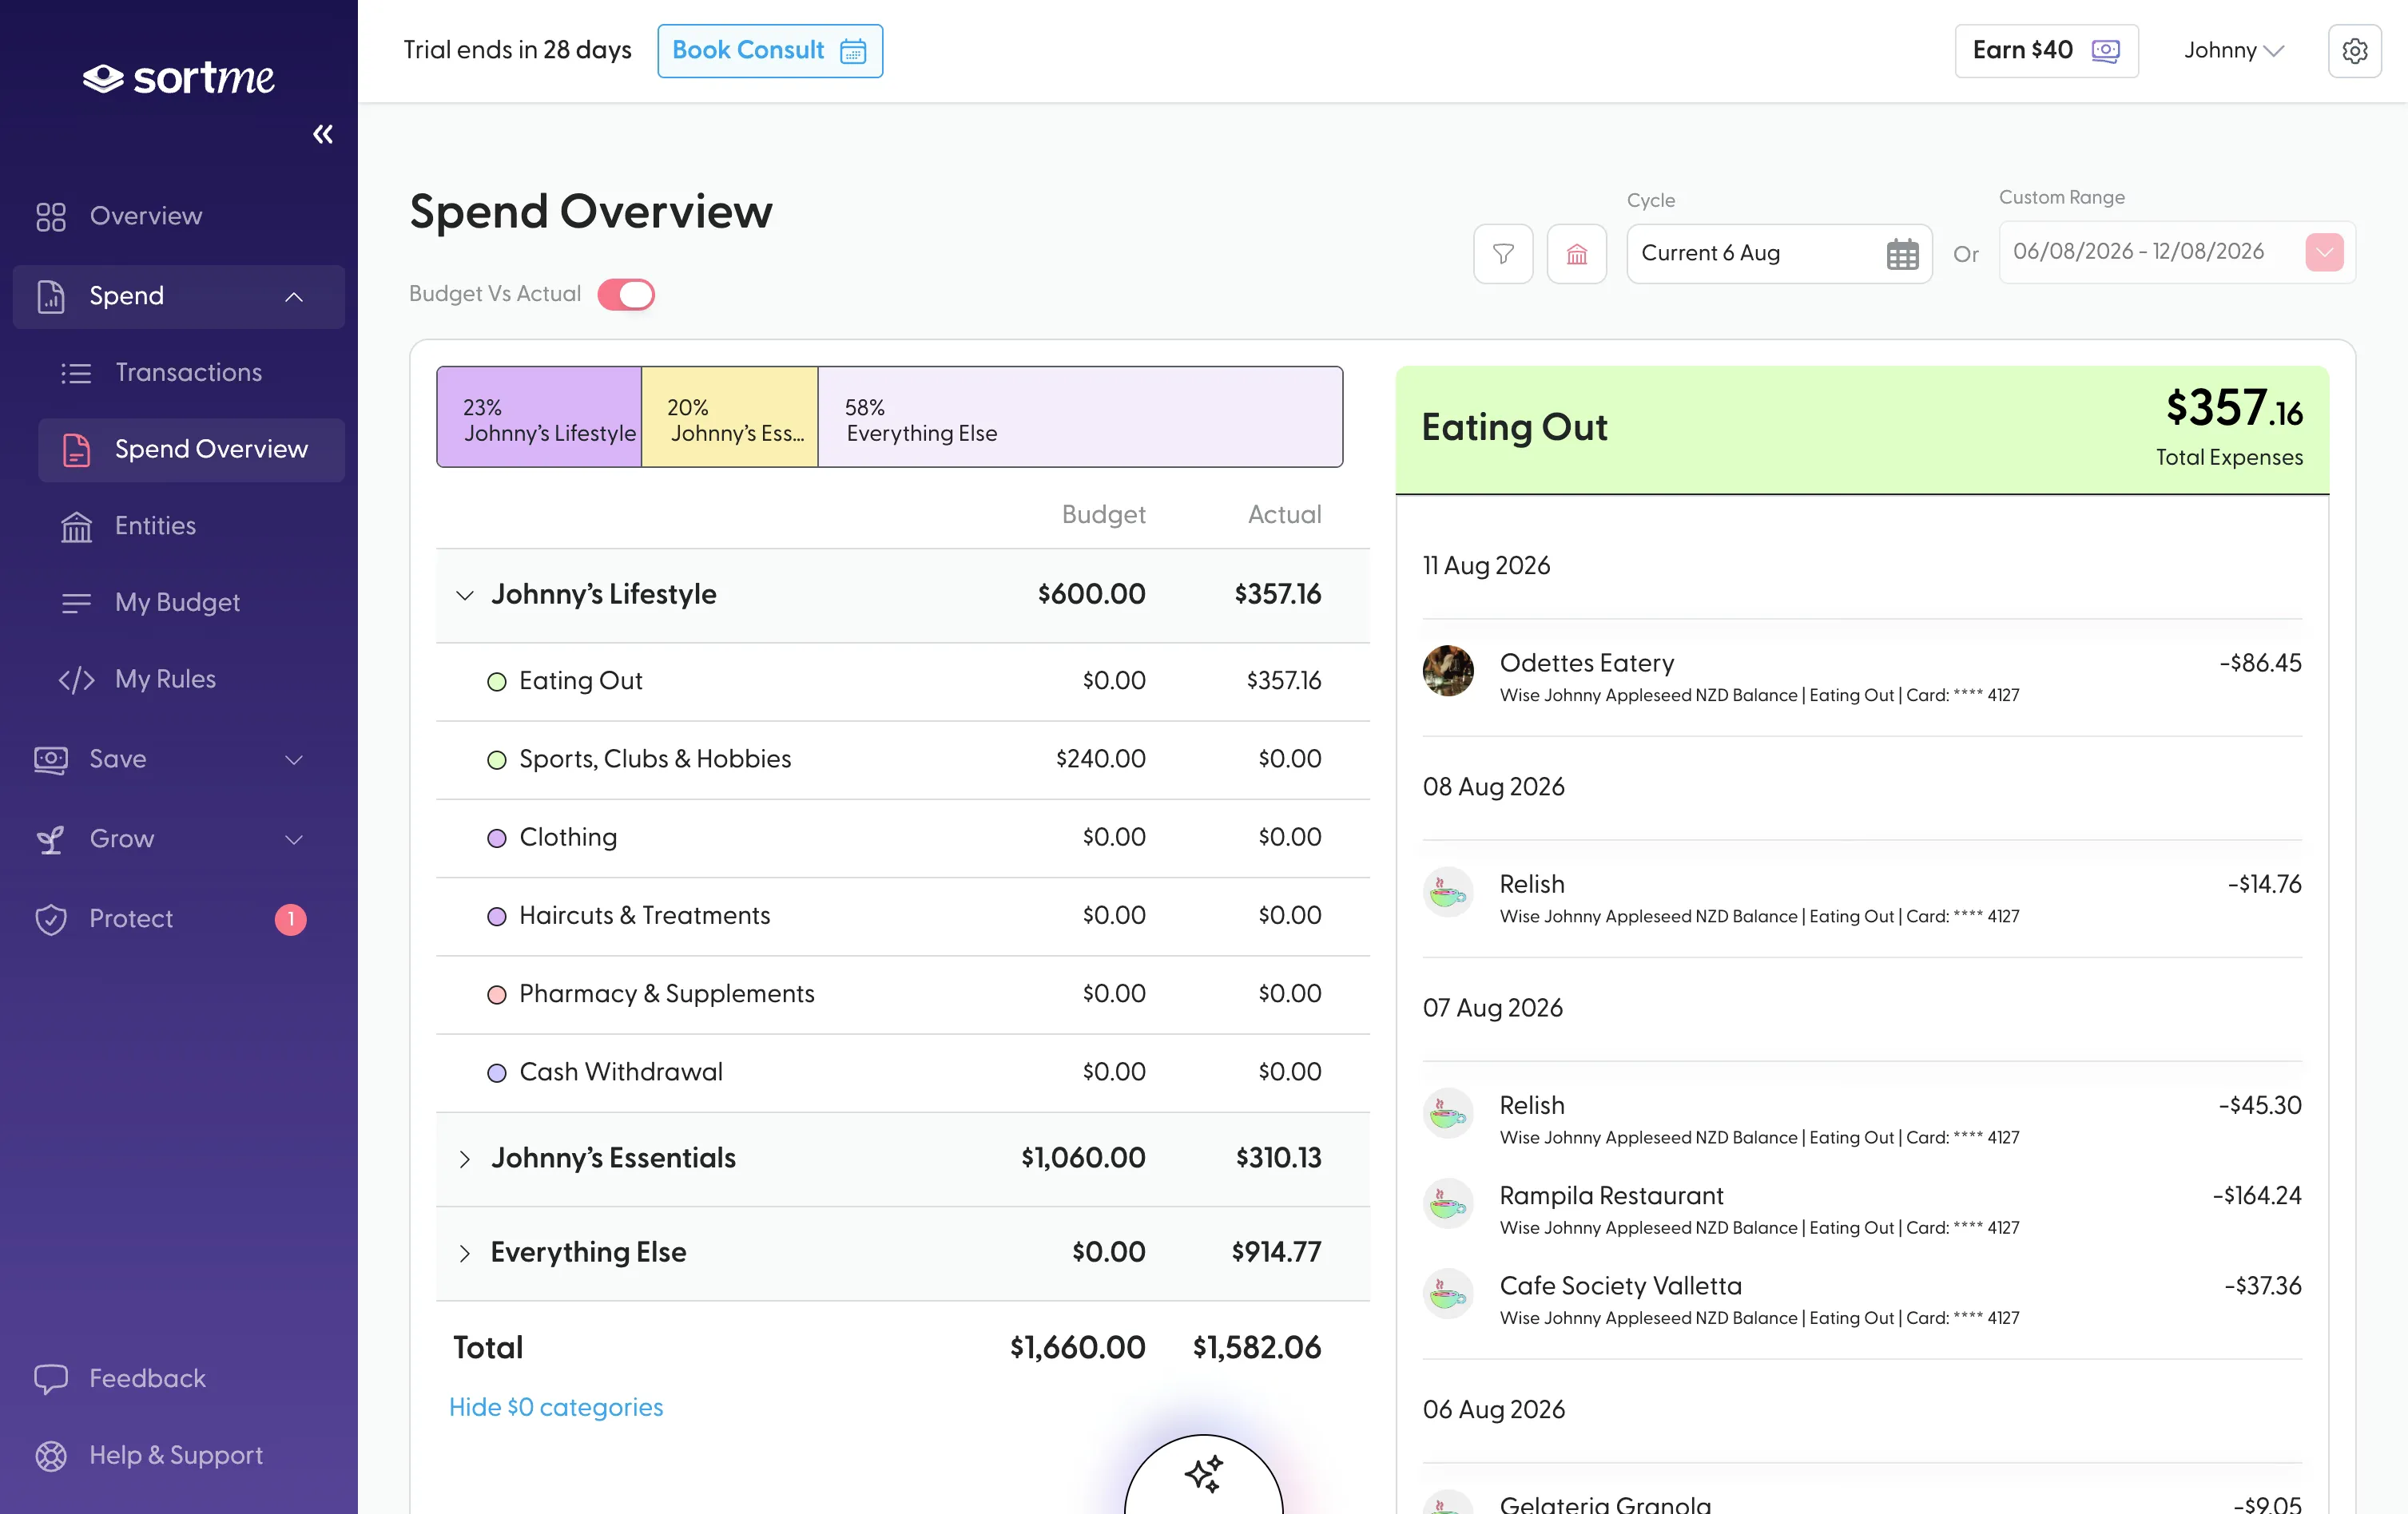
Task: Select Spend Overview menu item
Action: coord(191,450)
